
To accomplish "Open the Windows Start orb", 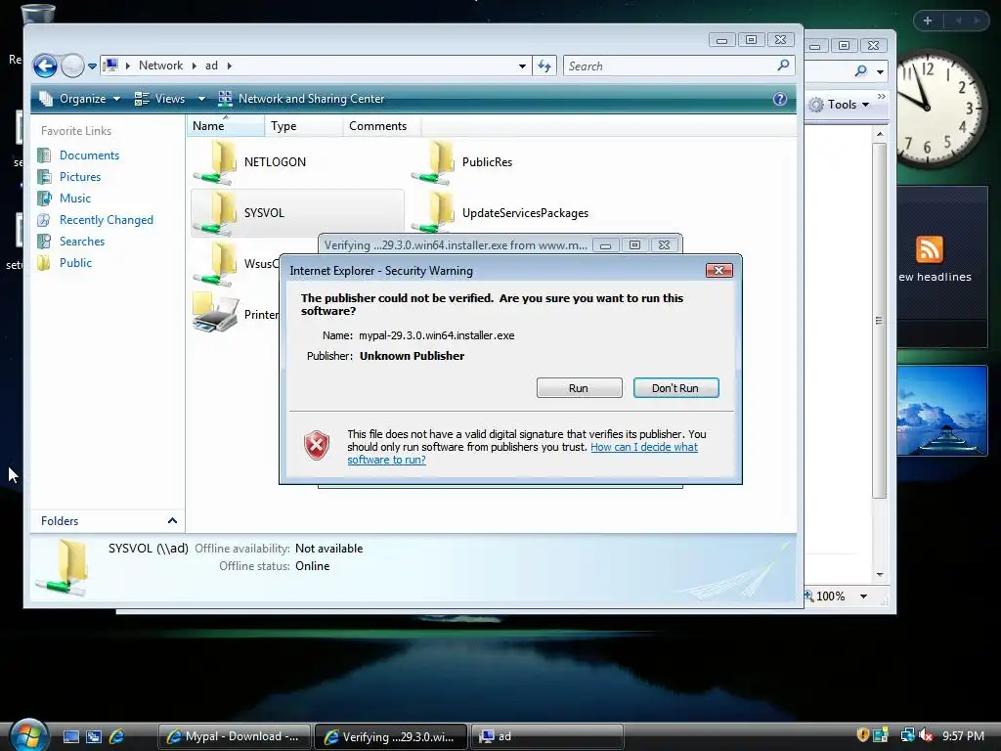I will pos(28,734).
